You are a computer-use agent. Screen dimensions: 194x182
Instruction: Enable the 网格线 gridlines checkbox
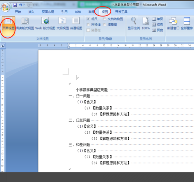coord(88,25)
